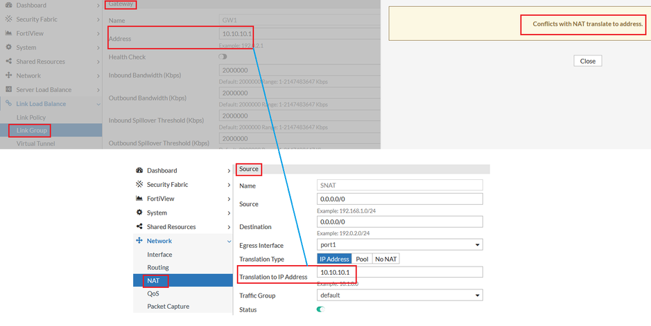Screen dimensions: 651x326
Task: Click the 'Example: 192.0.2.0/24' hint text
Action: coord(343,233)
